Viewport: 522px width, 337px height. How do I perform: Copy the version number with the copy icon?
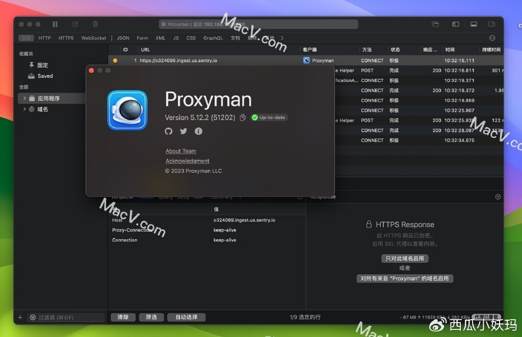243,118
